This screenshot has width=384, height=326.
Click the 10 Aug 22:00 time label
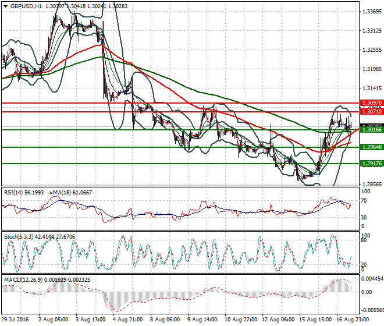click(x=241, y=320)
